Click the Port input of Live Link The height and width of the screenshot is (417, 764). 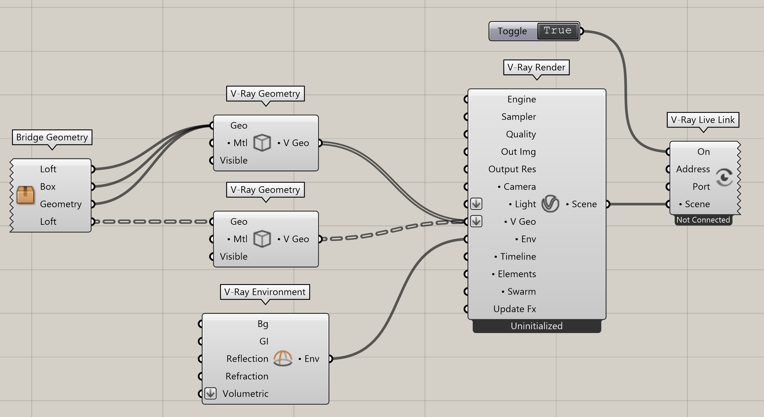701,187
